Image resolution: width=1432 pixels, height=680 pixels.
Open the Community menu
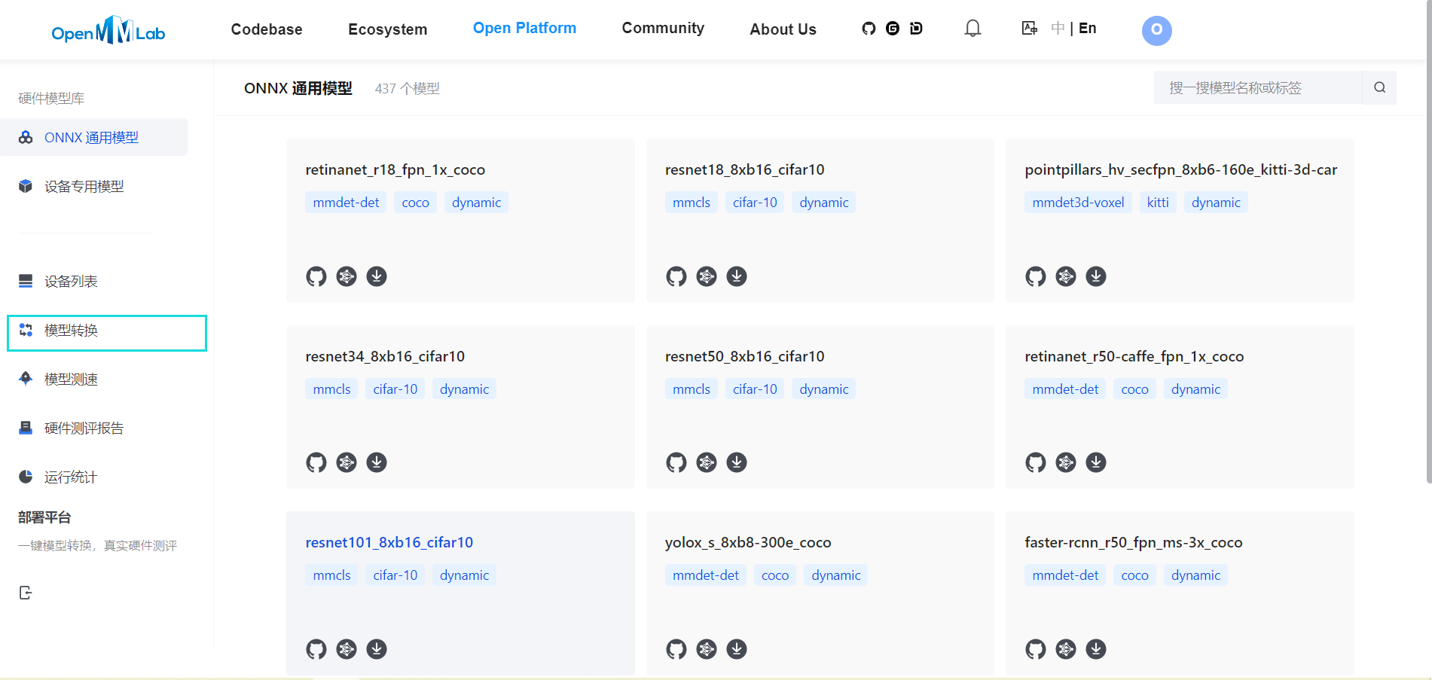663,28
